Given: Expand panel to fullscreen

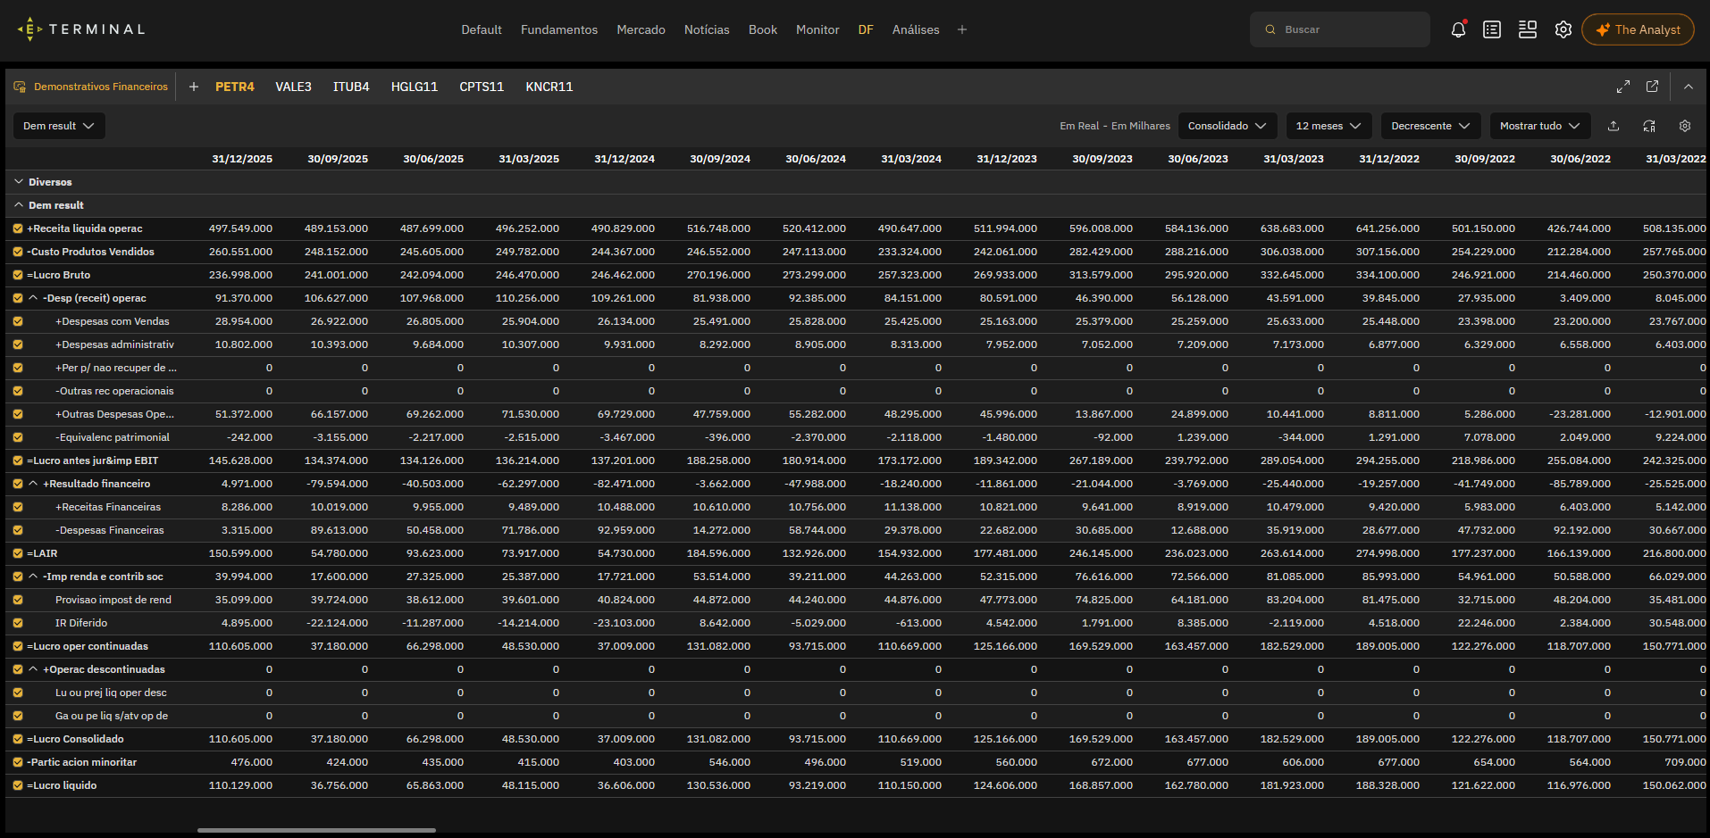Looking at the screenshot, I should 1623,87.
